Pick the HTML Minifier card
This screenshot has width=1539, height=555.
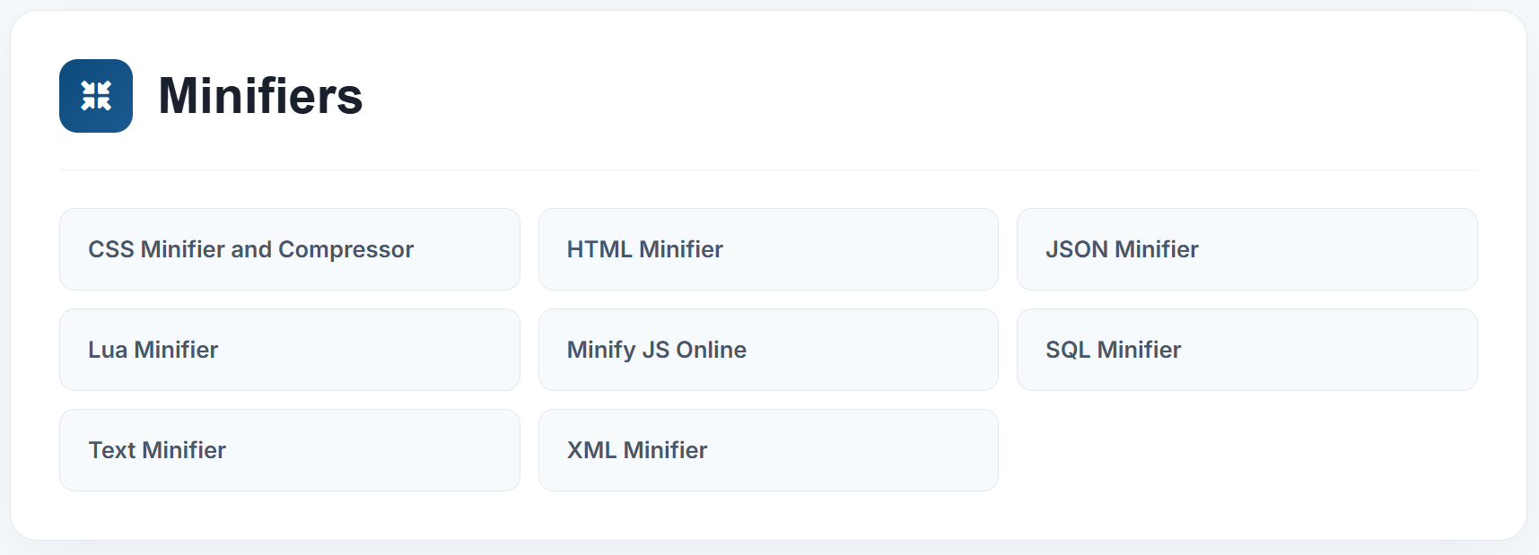(x=767, y=249)
